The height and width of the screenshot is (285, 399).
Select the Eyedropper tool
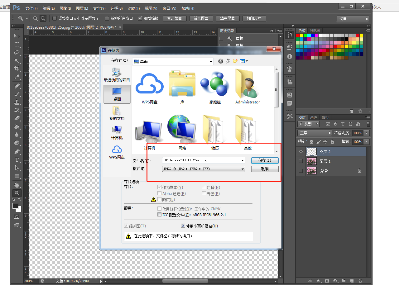(17, 77)
